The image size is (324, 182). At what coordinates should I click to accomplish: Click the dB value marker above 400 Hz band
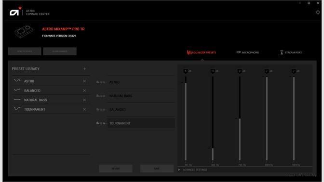[213, 71]
